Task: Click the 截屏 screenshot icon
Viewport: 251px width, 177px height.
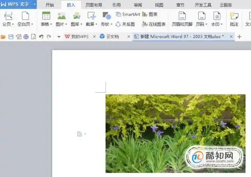Action: pos(91,16)
